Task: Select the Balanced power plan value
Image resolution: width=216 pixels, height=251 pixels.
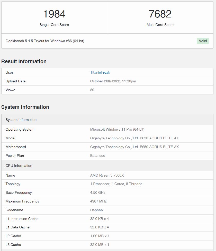Action: point(98,156)
